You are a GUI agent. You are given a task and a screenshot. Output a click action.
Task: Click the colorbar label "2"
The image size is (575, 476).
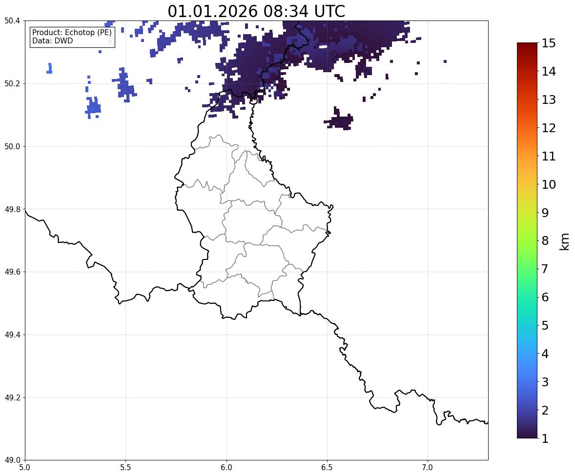point(545,410)
